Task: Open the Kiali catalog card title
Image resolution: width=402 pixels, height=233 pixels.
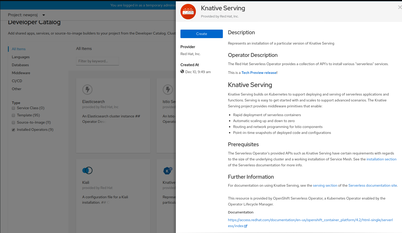Action: click(86, 183)
